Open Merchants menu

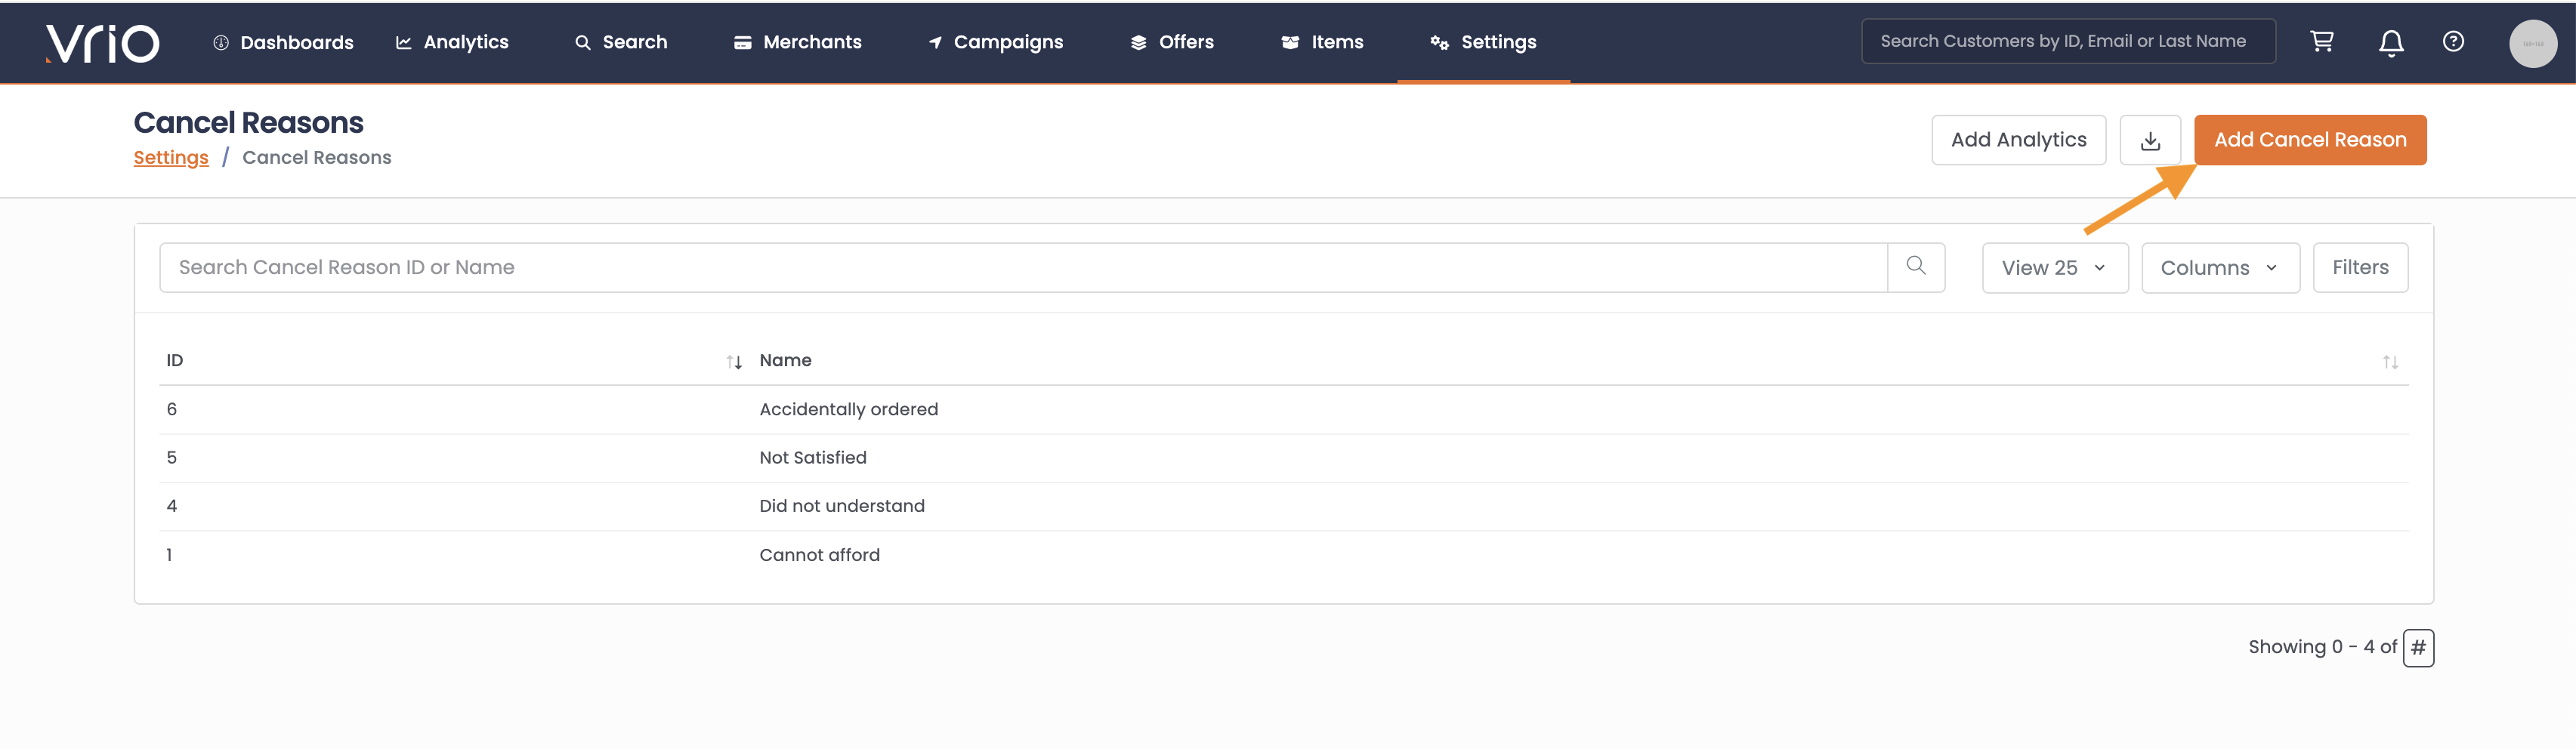[x=798, y=42]
